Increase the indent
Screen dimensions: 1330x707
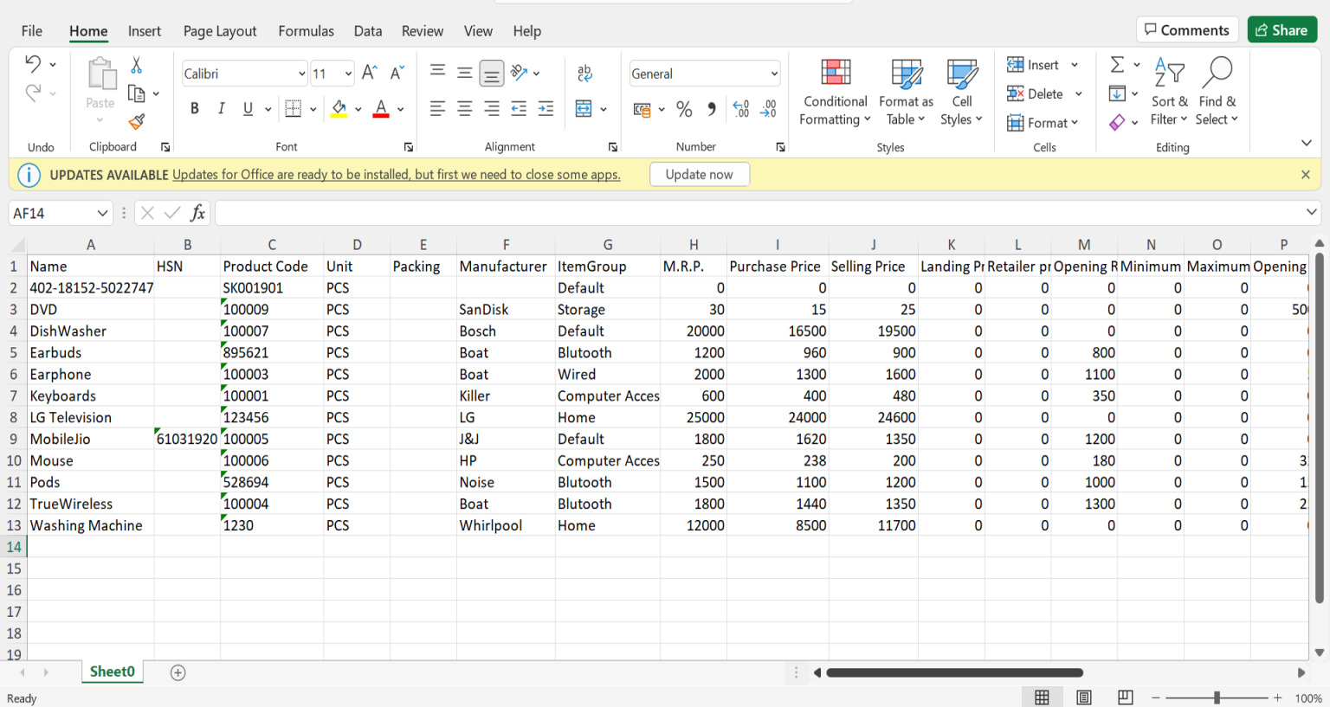[546, 108]
